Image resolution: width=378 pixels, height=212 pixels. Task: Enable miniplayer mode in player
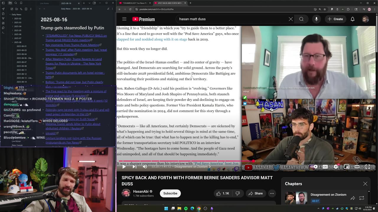coord(346,167)
